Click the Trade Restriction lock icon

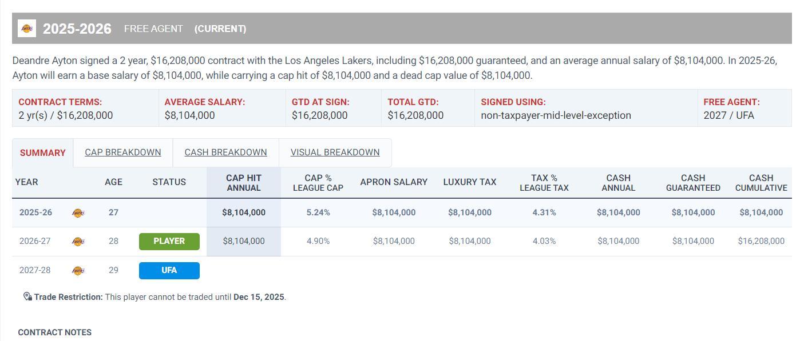click(x=27, y=296)
